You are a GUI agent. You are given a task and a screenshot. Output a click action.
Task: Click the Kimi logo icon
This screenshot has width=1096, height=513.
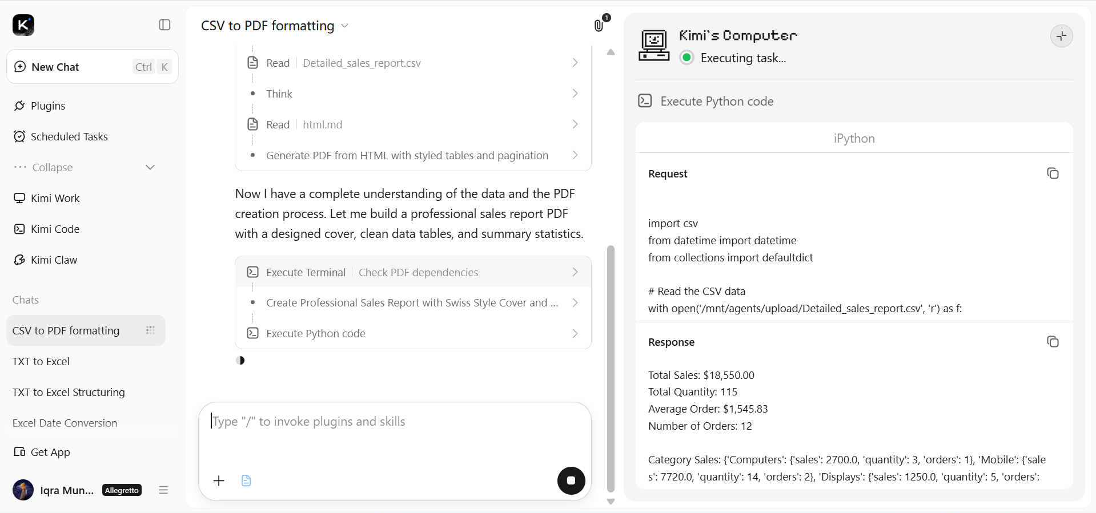pos(23,25)
